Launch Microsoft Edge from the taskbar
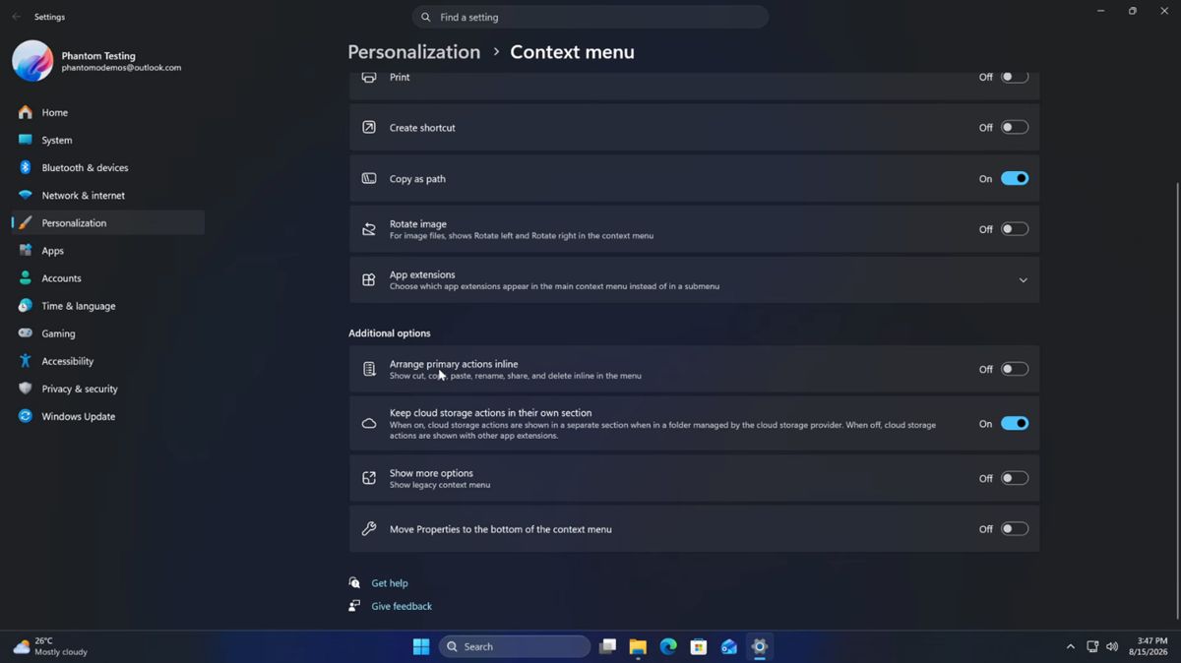 (x=668, y=646)
